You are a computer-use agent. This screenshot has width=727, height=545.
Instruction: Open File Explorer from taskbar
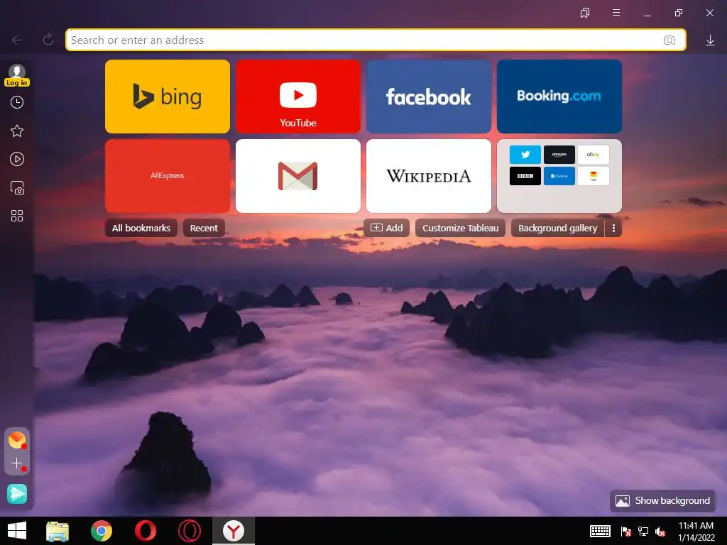58,531
